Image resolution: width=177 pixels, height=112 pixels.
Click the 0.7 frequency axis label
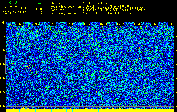click(x=2, y=92)
